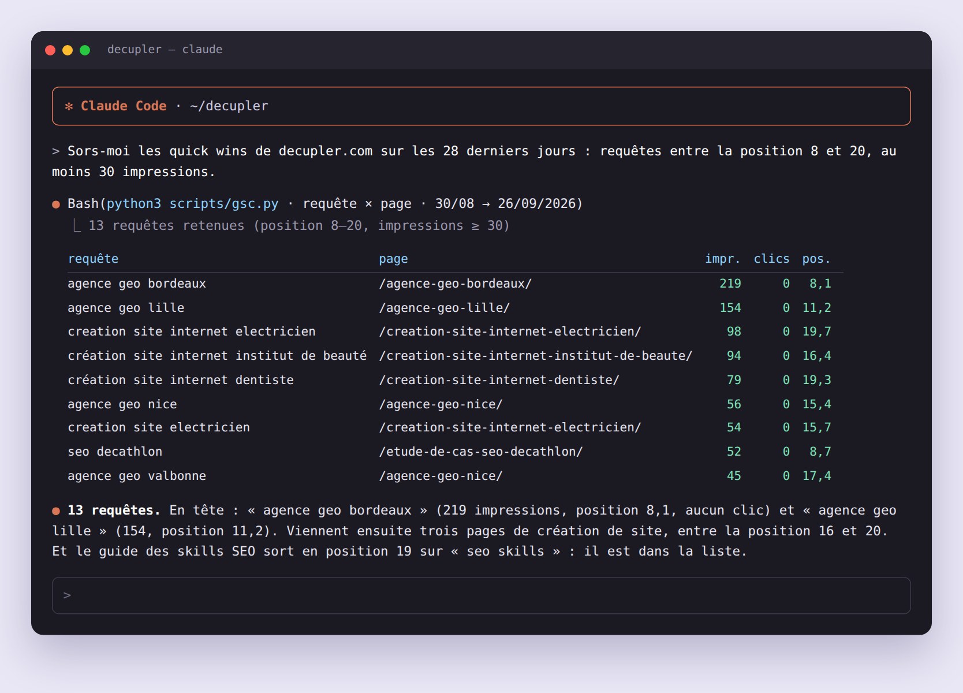Click the green maximize window button
This screenshot has height=693, width=963.
point(85,50)
